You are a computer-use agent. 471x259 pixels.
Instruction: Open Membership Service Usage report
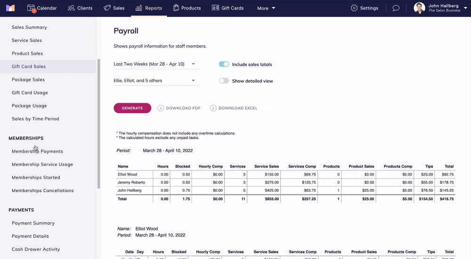[42, 165]
